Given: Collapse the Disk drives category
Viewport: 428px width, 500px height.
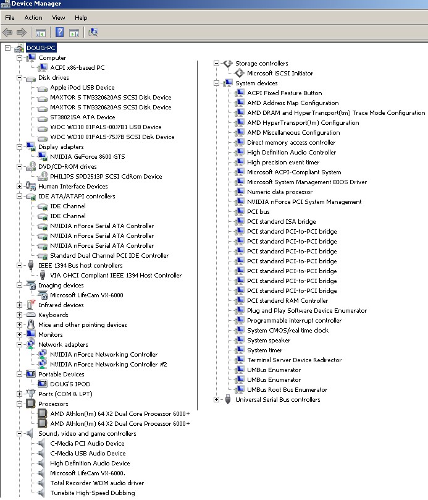Looking at the screenshot, I should (19, 77).
